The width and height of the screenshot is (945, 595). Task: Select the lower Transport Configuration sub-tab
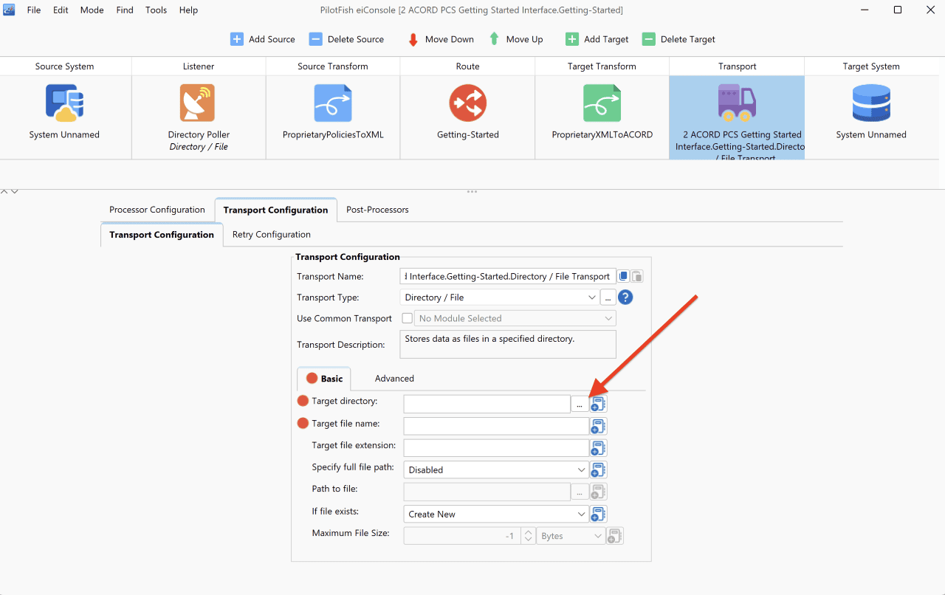[162, 235]
